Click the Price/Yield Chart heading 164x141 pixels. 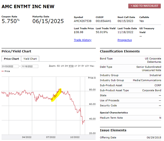16,51
